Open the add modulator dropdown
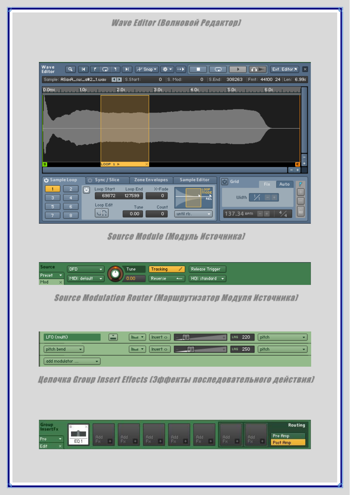The width and height of the screenshot is (350, 495). tap(72, 361)
